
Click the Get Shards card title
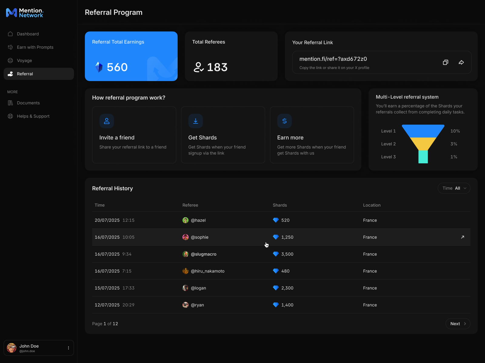coord(202,138)
